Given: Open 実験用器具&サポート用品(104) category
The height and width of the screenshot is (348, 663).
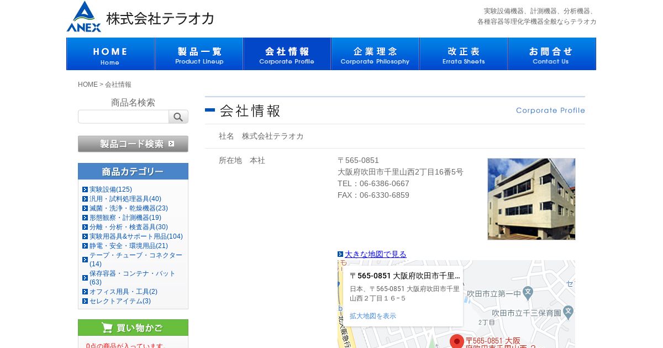Looking at the screenshot, I should pos(136,236).
